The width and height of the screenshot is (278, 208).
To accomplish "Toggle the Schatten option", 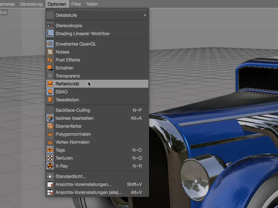I will pyautogui.click(x=97, y=68).
